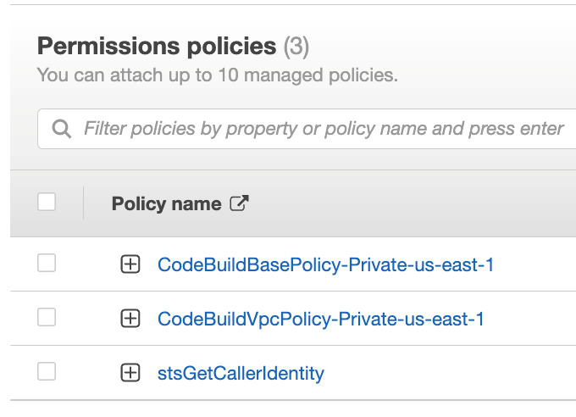Click the column divider left of Policy name

pos(84,203)
